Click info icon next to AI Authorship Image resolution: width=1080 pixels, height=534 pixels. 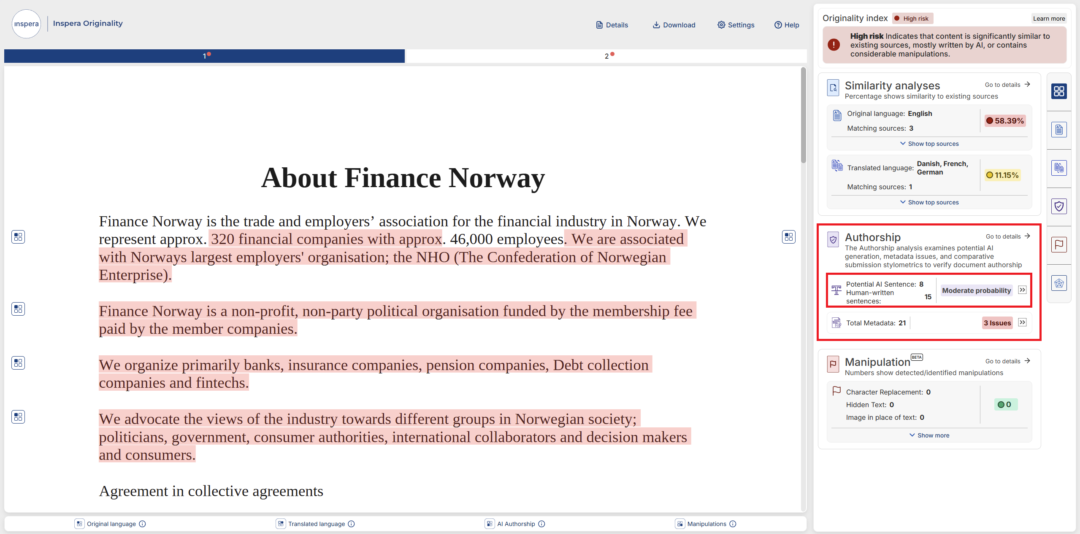pos(542,524)
